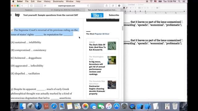Open Photos from the Dock
The height and width of the screenshot is (111, 198).
tap(85, 106)
